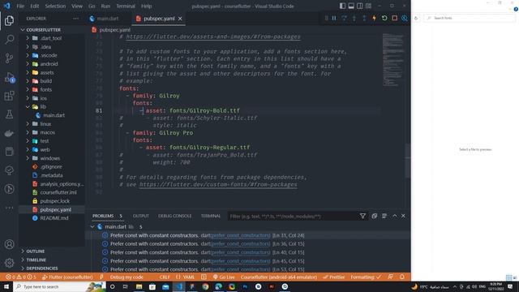
Task: Toggle problems view as table icon
Action: [x=384, y=216]
